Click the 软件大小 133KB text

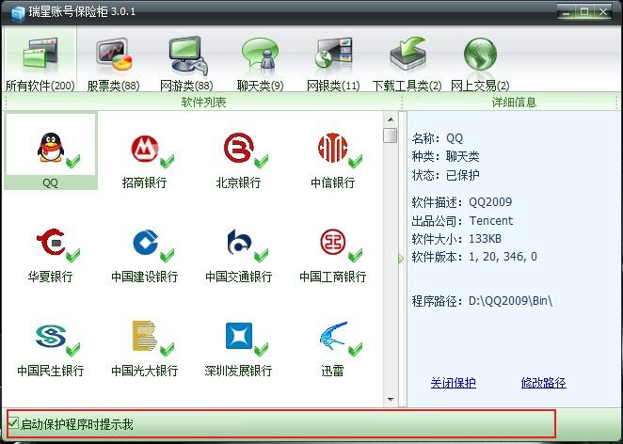(456, 239)
